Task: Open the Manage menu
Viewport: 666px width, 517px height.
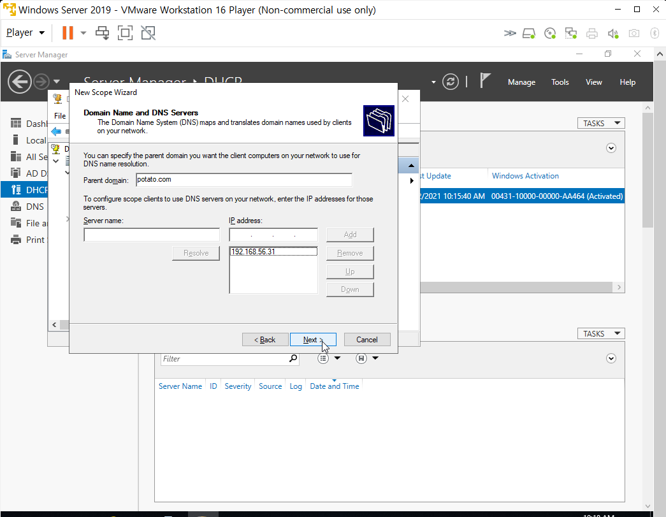Action: click(521, 82)
